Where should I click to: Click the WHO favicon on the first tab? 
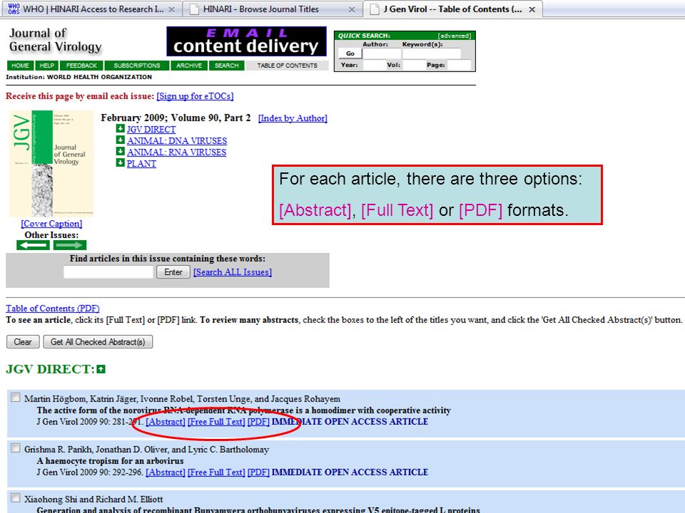(x=14, y=9)
